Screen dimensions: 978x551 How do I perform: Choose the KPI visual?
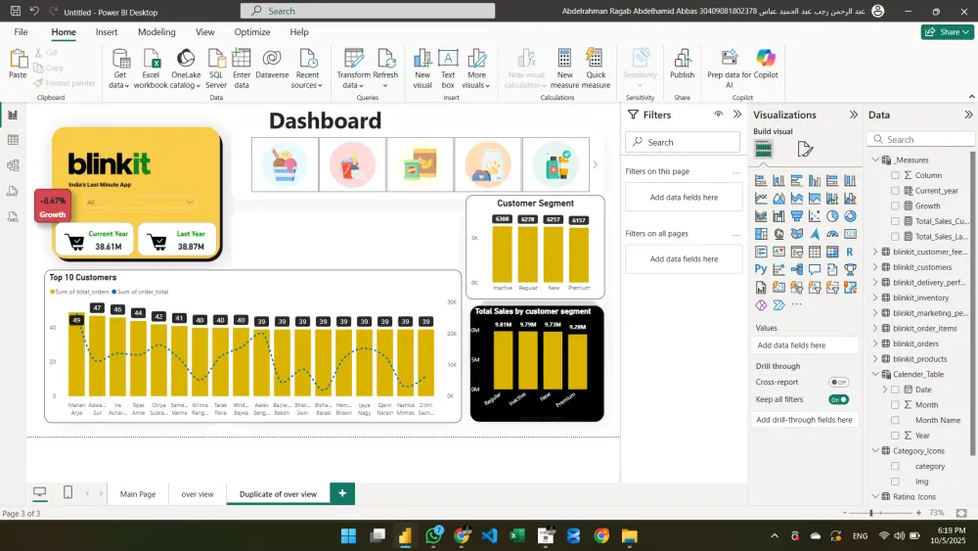coord(778,252)
